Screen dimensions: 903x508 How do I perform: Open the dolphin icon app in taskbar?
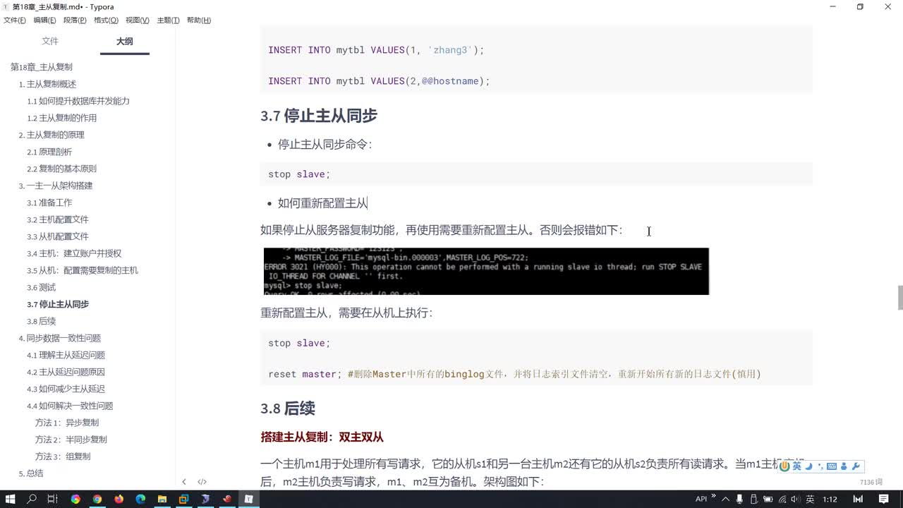205,499
